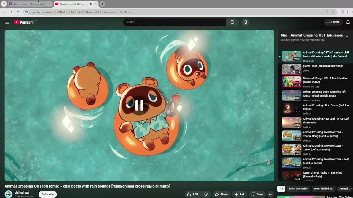Share the video
353x198 pixels.
221,194
